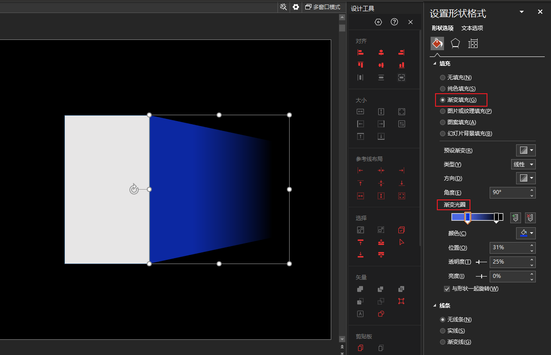The height and width of the screenshot is (355, 551).
Task: Select the Fill & Line paint bucket tab
Action: [437, 43]
